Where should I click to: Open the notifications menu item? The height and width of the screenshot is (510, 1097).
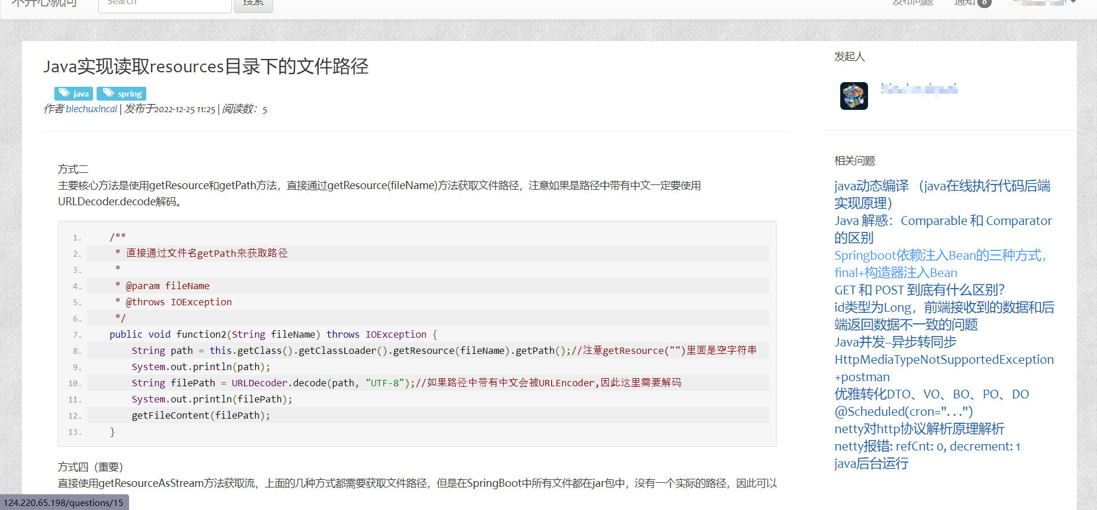tap(972, 3)
